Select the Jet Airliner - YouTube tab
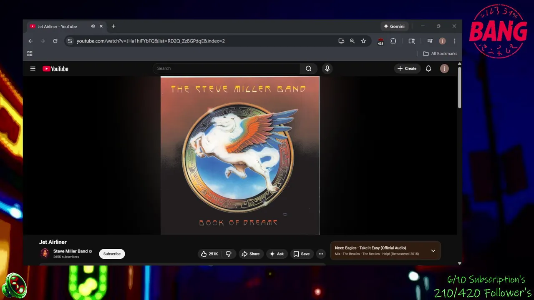Viewport: 534px width, 300px height. pos(66,26)
